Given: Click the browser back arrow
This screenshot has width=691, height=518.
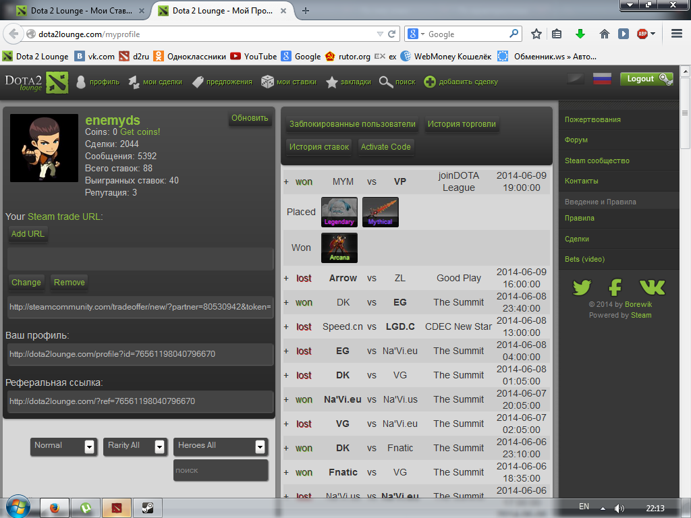Looking at the screenshot, I should [x=13, y=34].
